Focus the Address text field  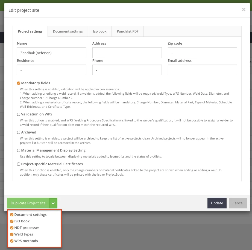tap(127, 53)
